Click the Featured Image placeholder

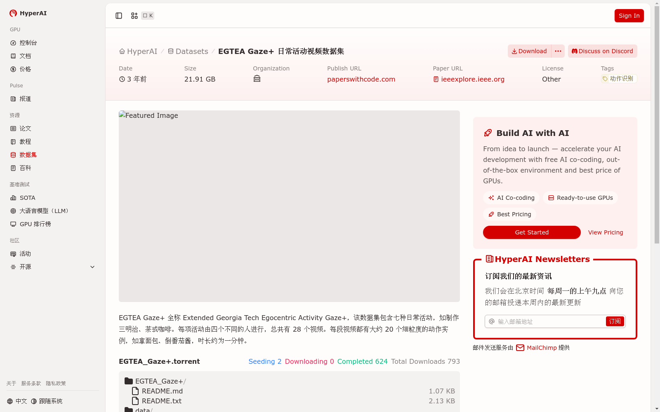(x=289, y=206)
